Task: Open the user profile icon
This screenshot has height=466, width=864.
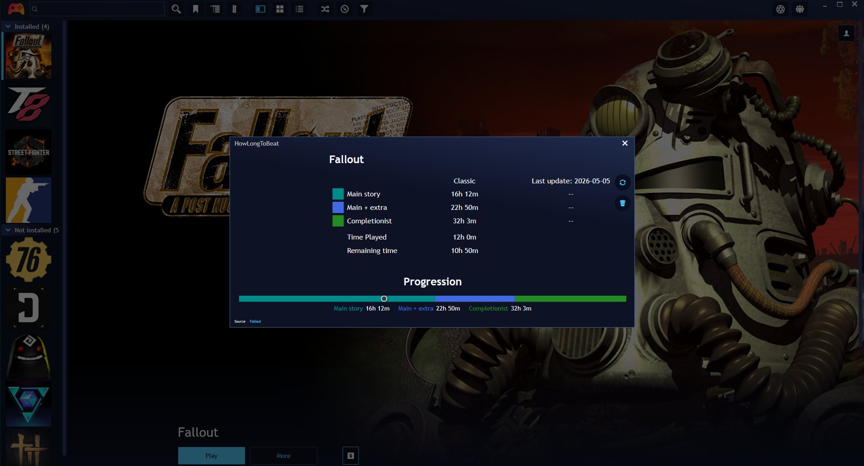Action: coord(846,33)
